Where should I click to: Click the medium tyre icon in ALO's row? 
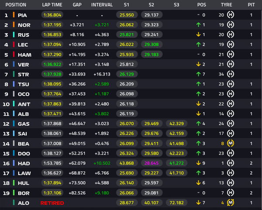[x=231, y=203]
